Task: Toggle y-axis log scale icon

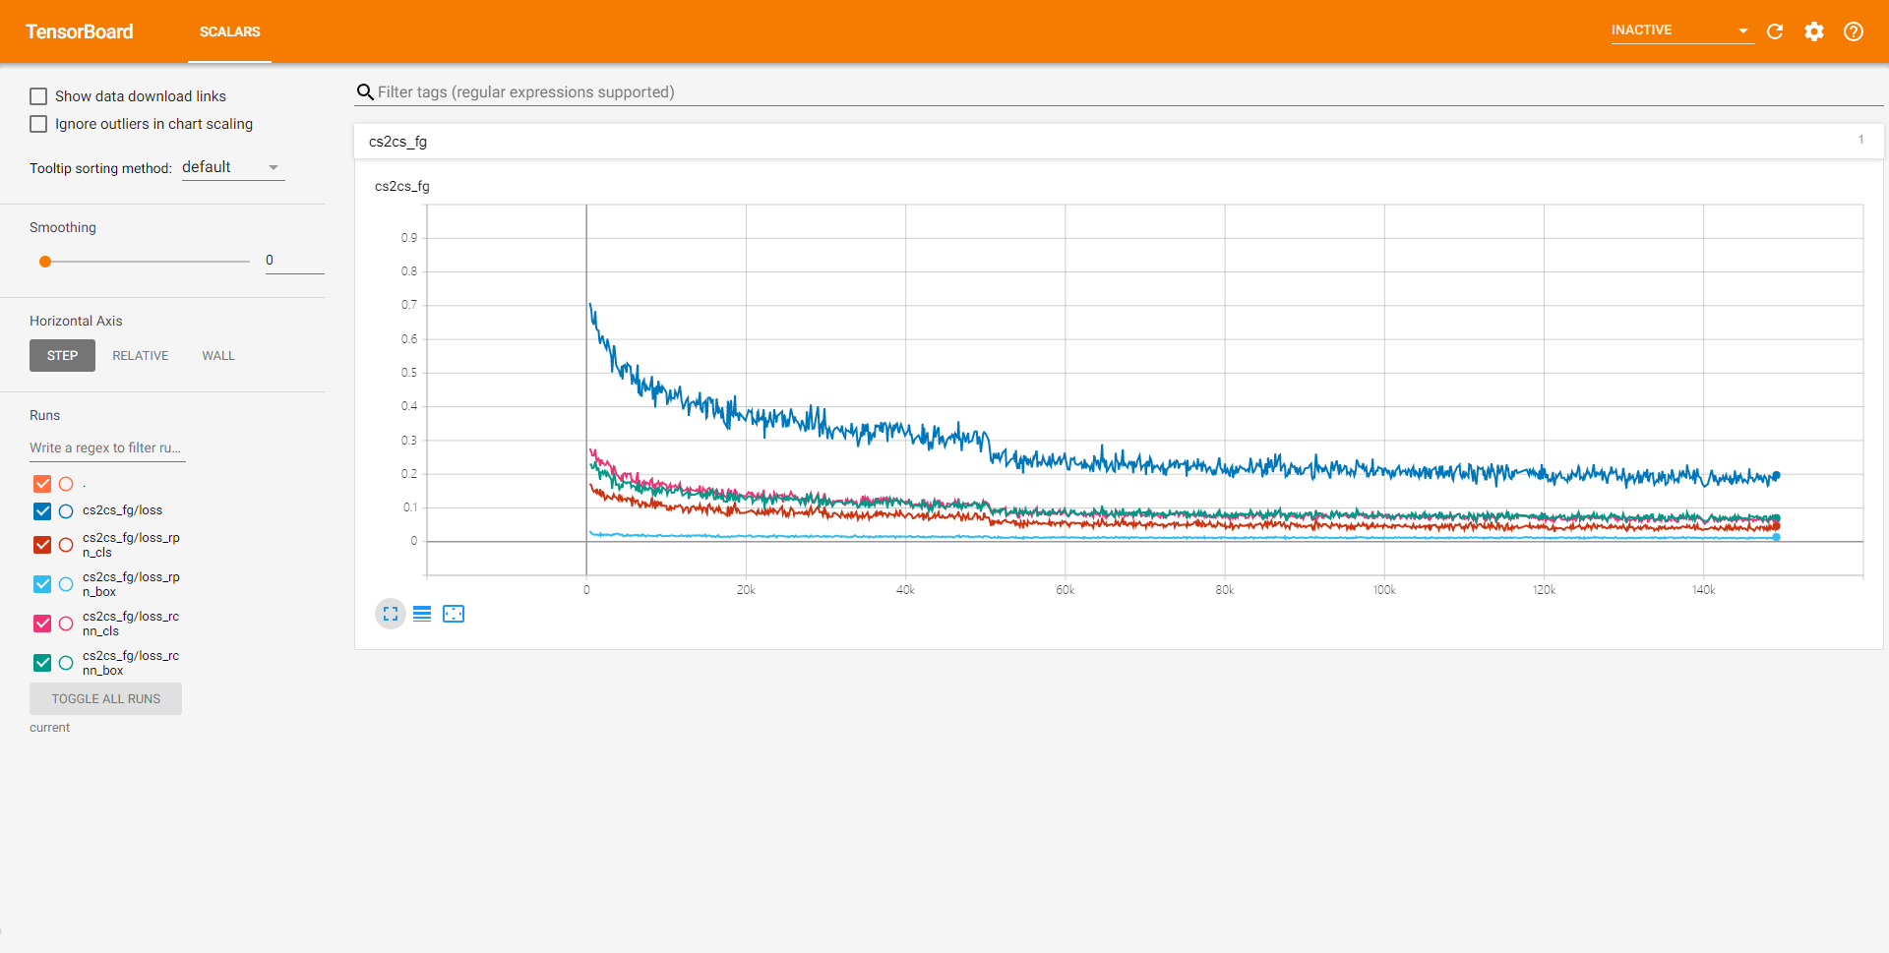Action: tap(422, 614)
